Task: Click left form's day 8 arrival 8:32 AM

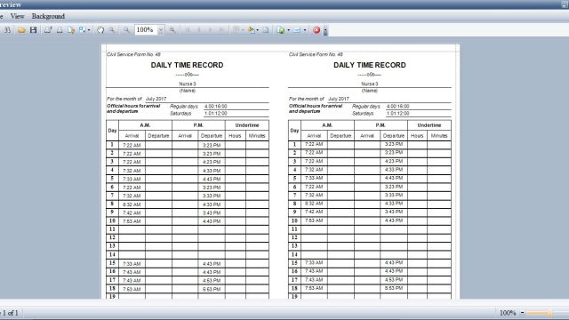Action: coord(132,204)
